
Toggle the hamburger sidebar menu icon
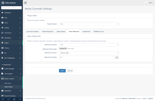25,3
